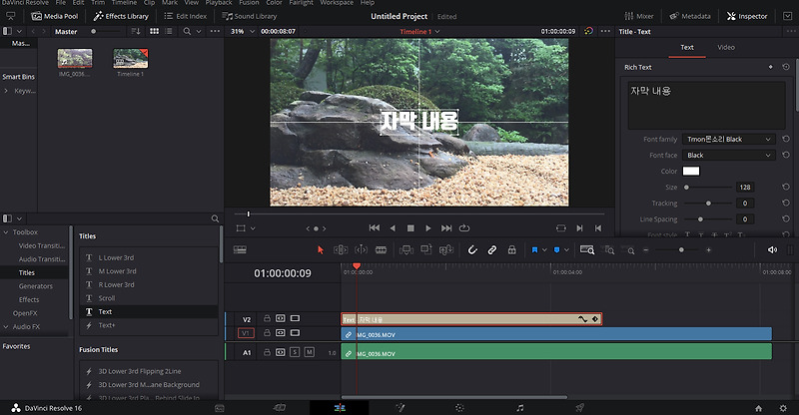Select the arrow Selection Mode tool
The height and width of the screenshot is (415, 799).
(x=320, y=249)
